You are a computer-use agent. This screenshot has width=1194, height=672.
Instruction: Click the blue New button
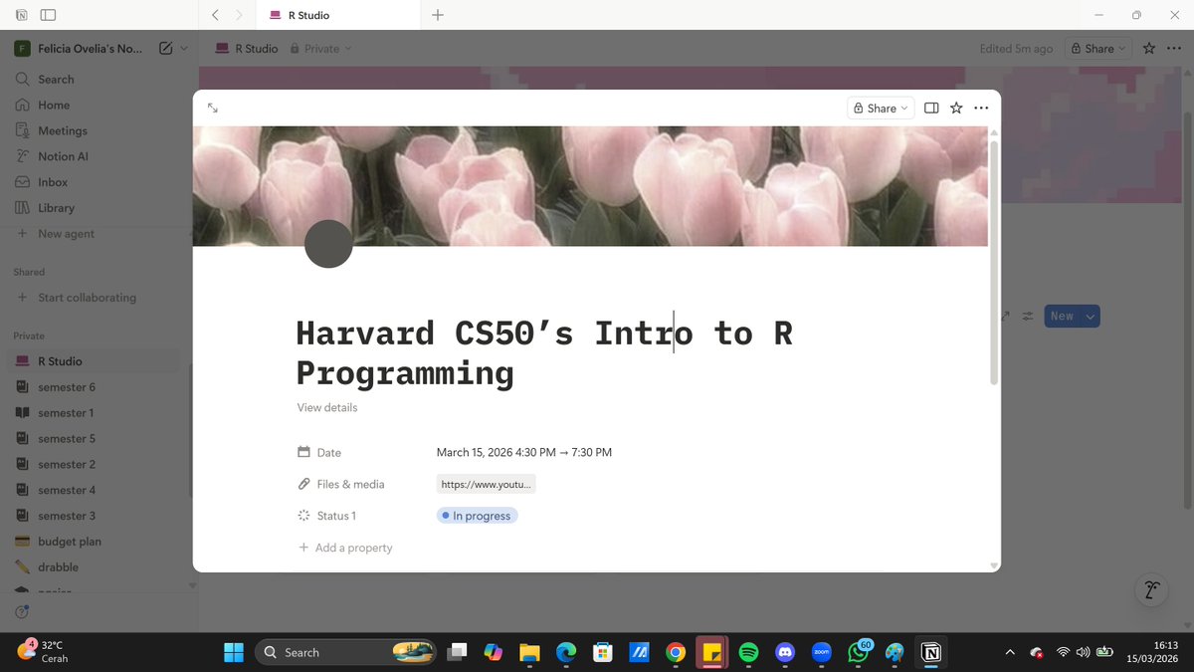pos(1063,317)
